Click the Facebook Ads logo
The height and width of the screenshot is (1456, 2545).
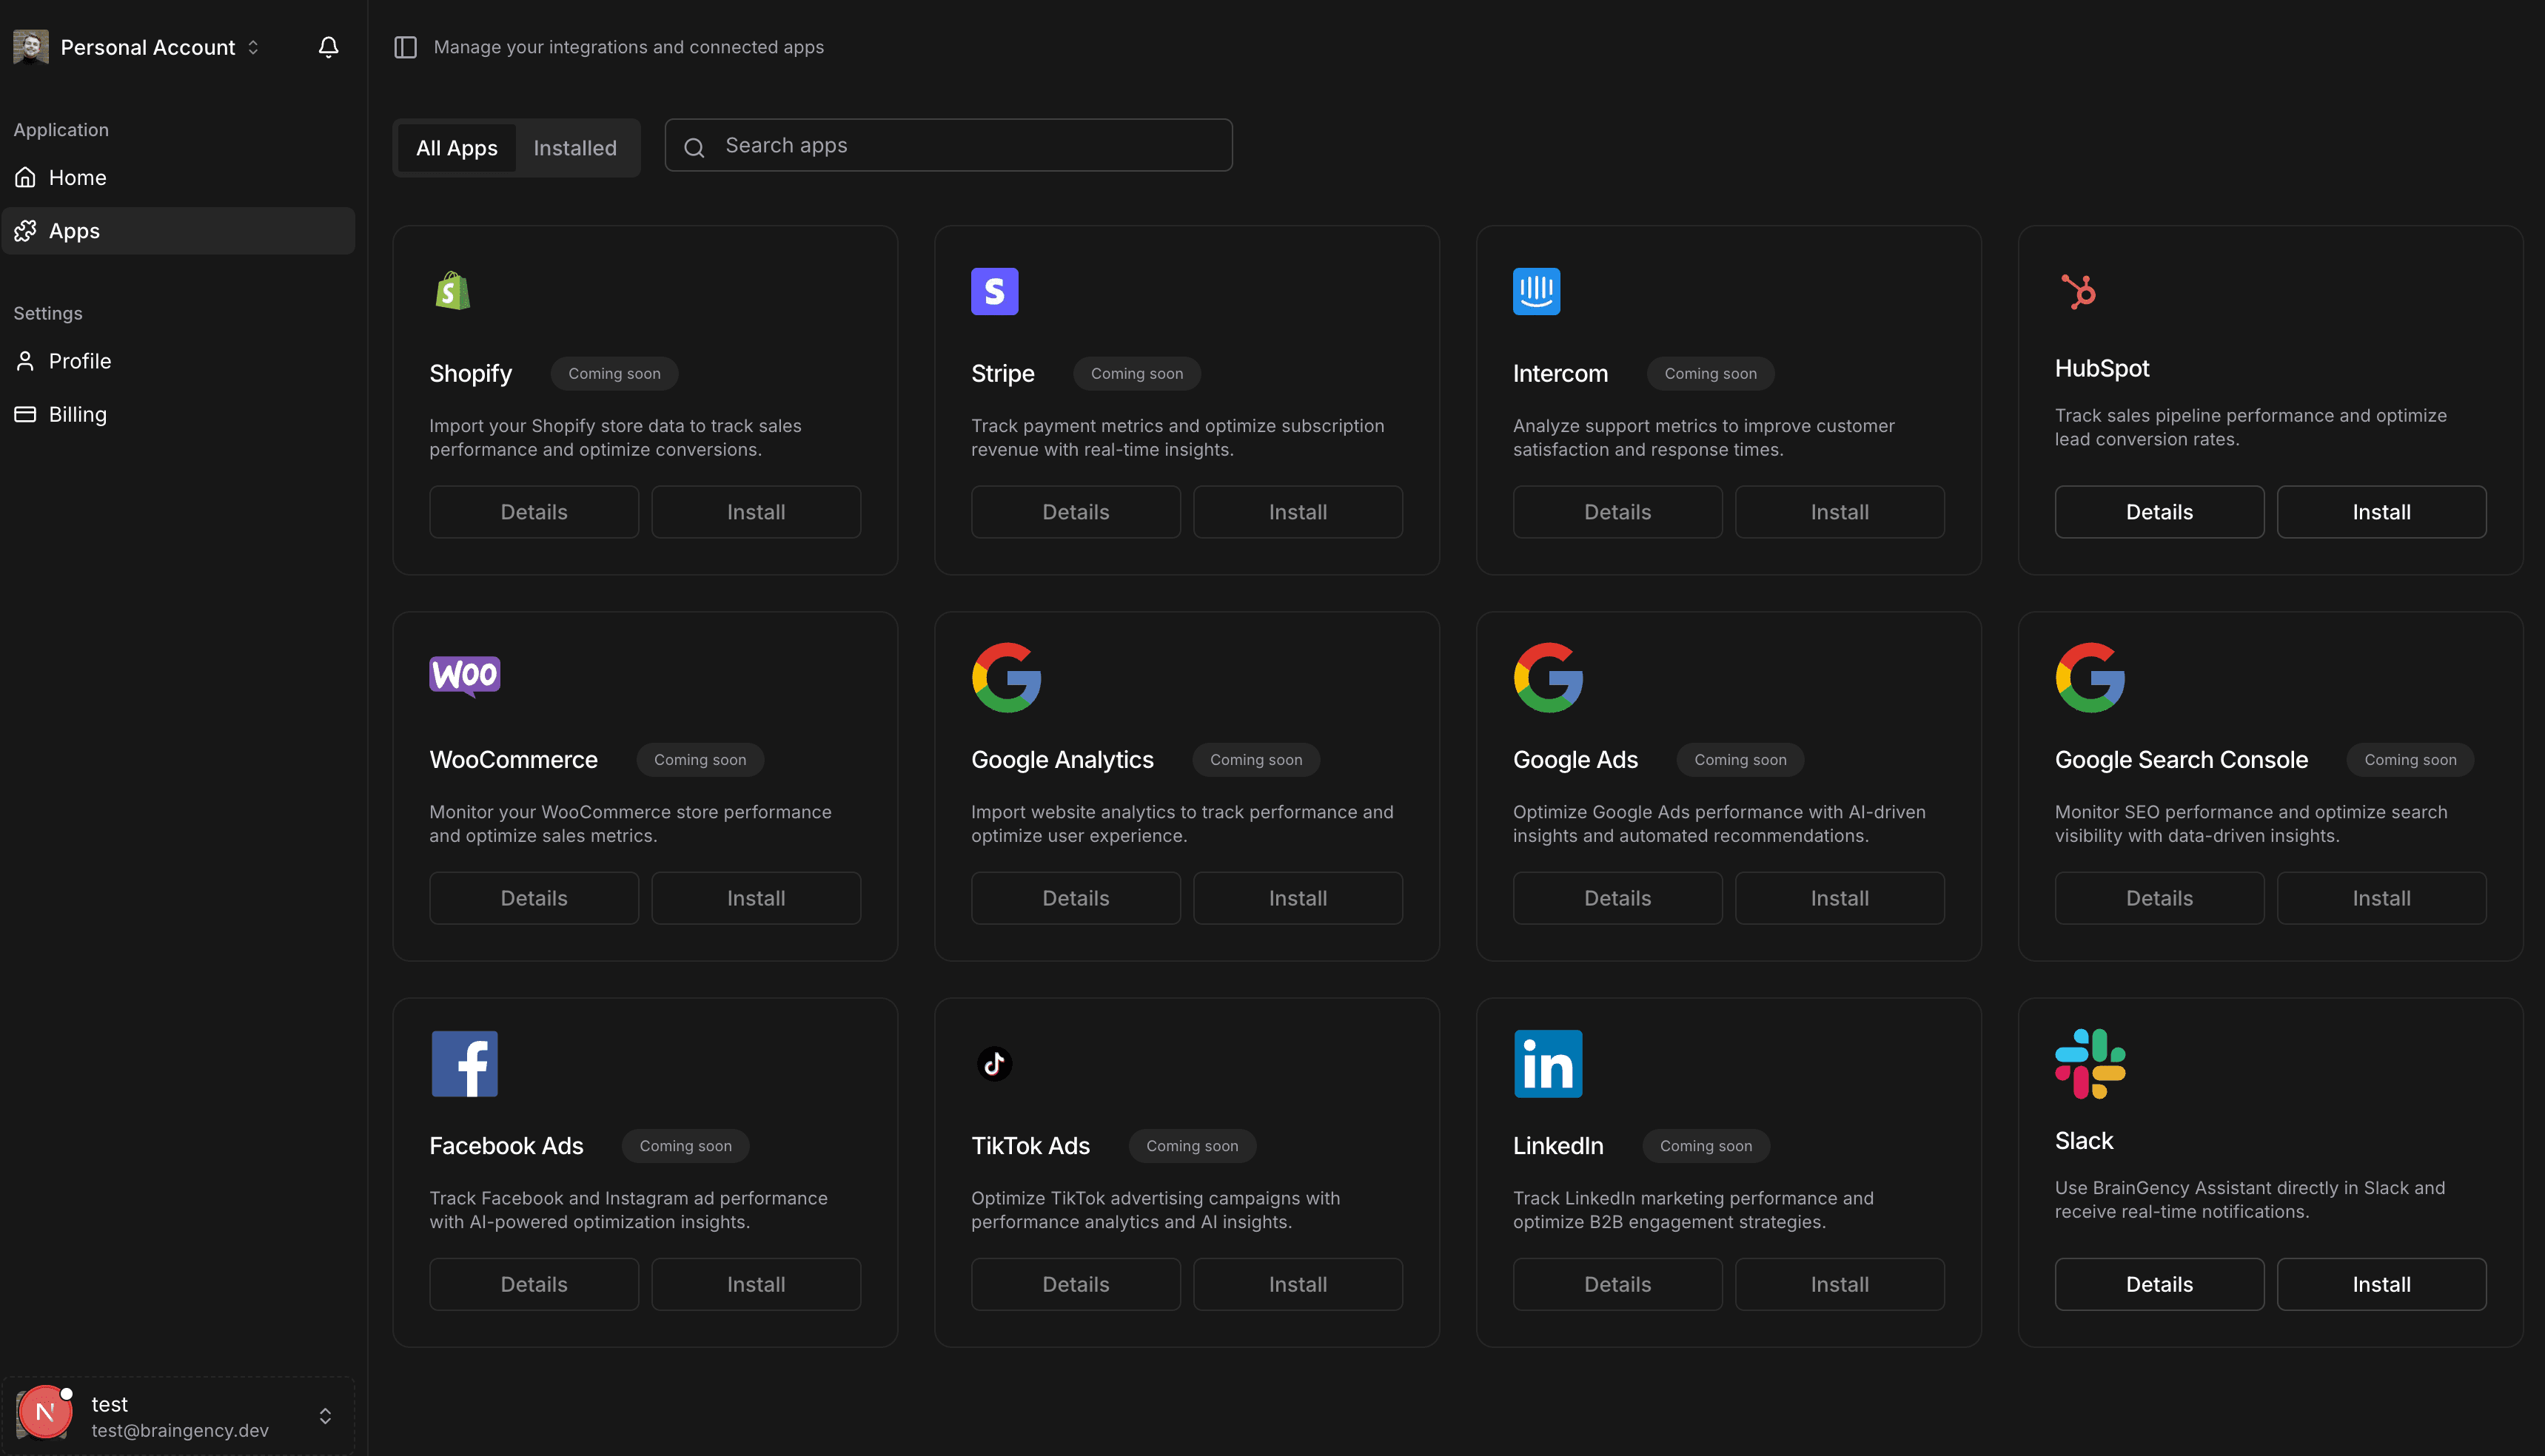464,1064
